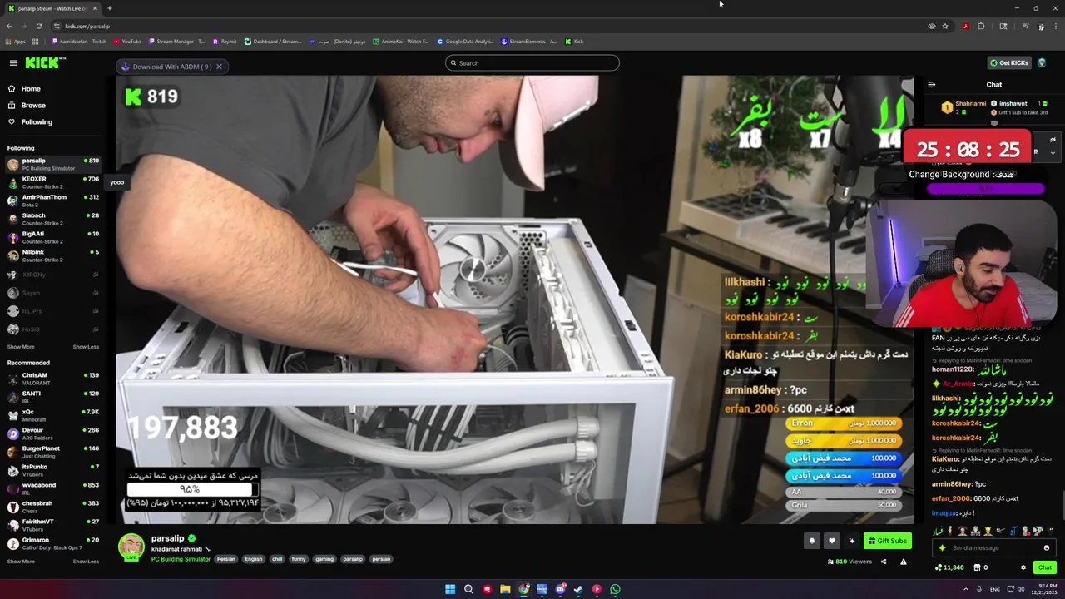Open a new browser tab

pos(109,8)
